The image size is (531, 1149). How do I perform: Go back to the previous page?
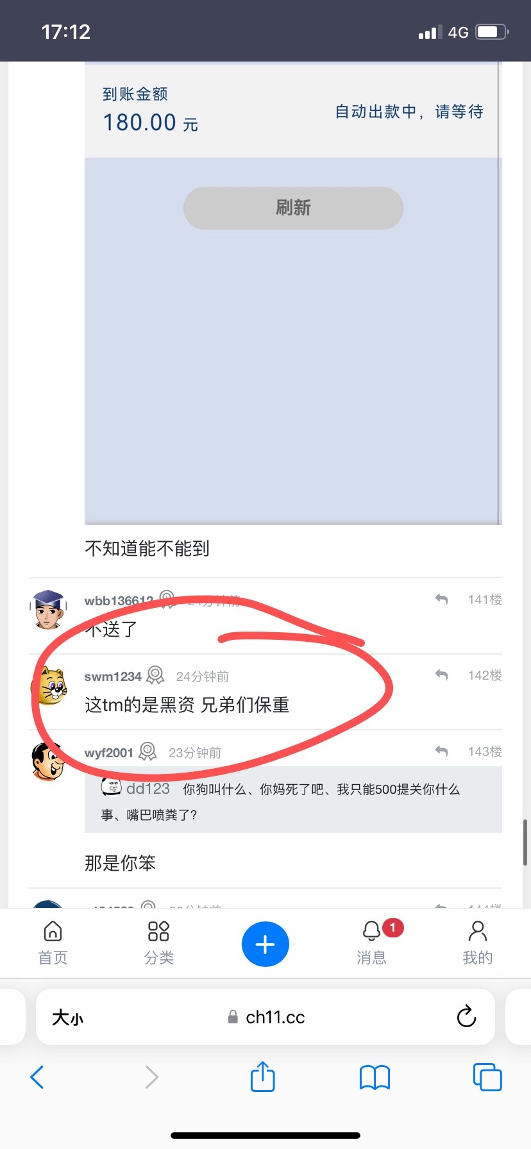[37, 1077]
